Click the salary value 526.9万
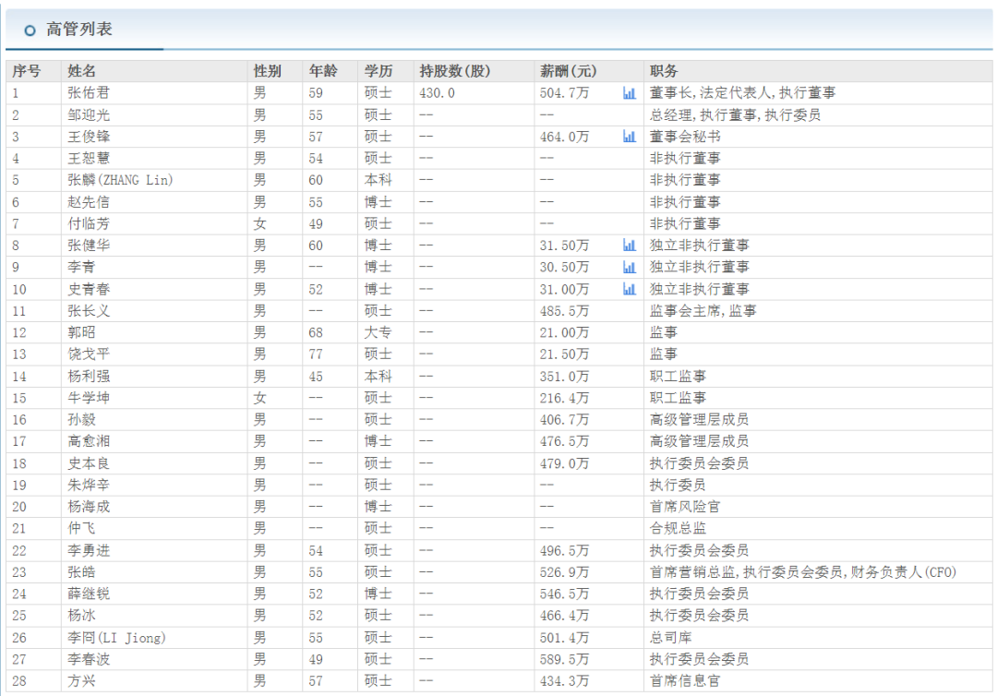This screenshot has width=997, height=696. [564, 572]
